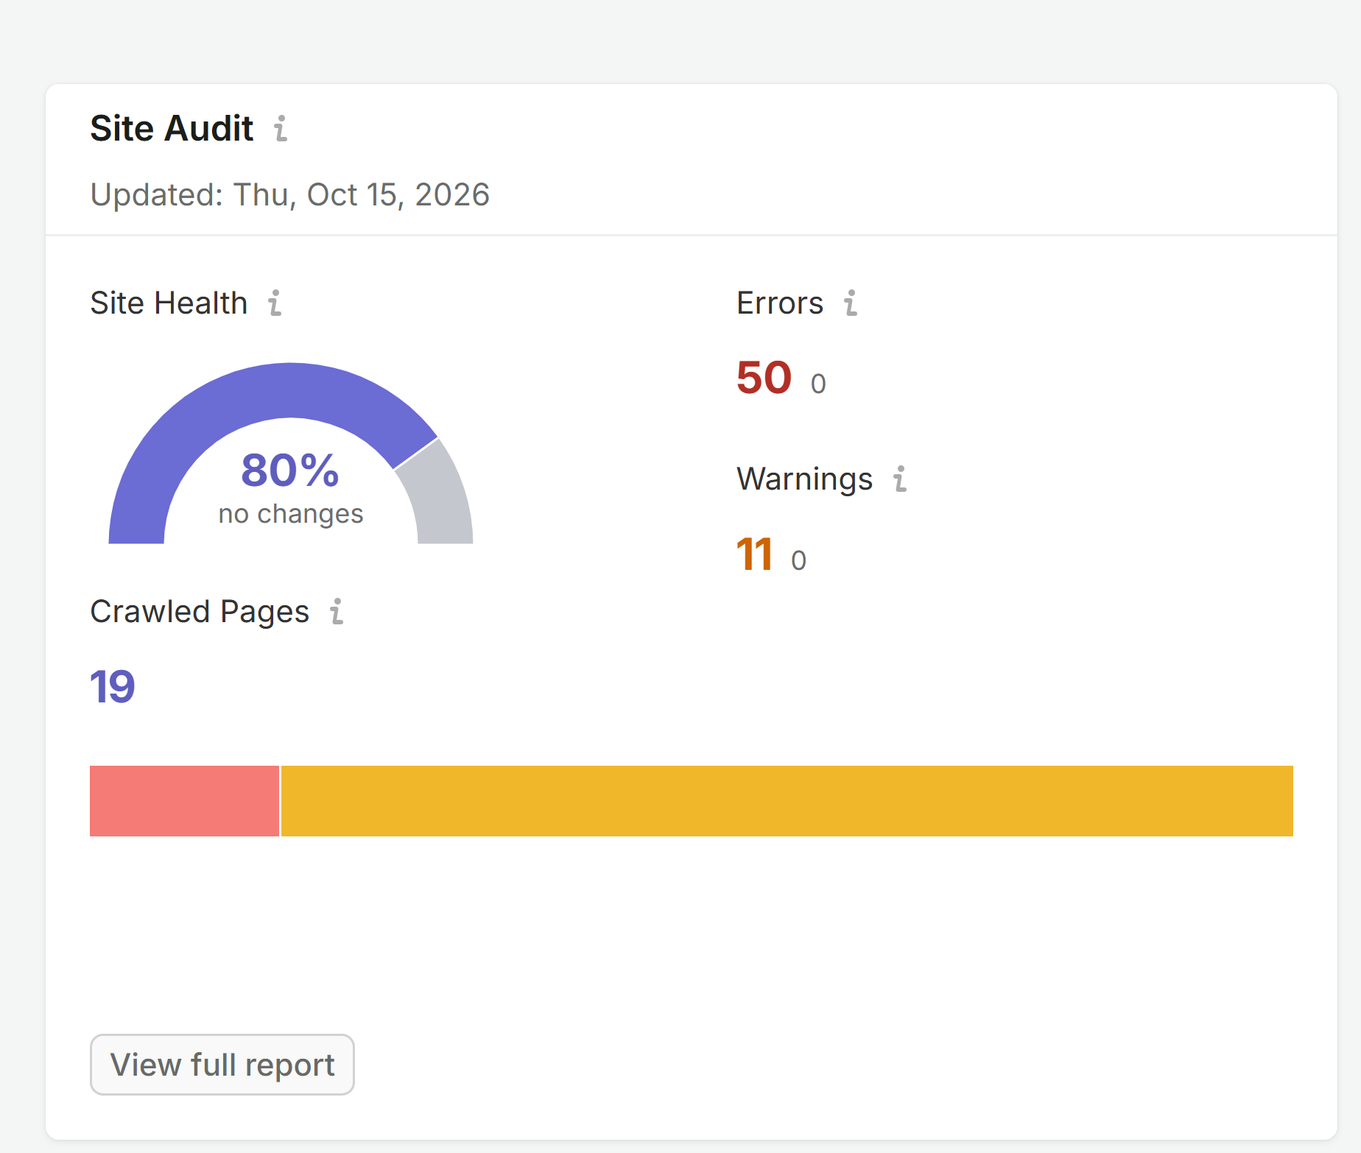1361x1153 pixels.
Task: Click the red segment of the pages bar
Action: 184,801
